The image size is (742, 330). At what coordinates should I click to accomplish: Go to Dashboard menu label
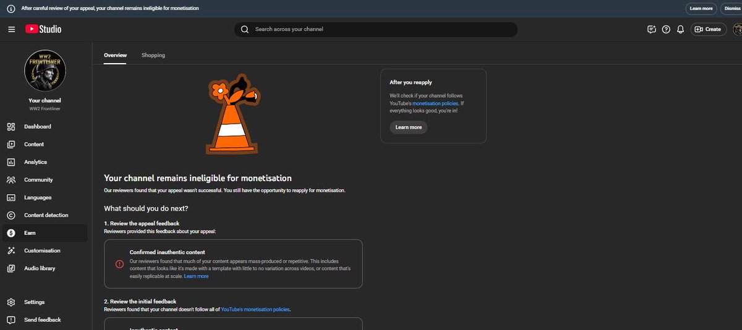click(38, 127)
